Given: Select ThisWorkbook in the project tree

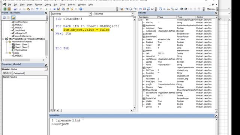Looking at the screenshot, I should click(21, 50).
